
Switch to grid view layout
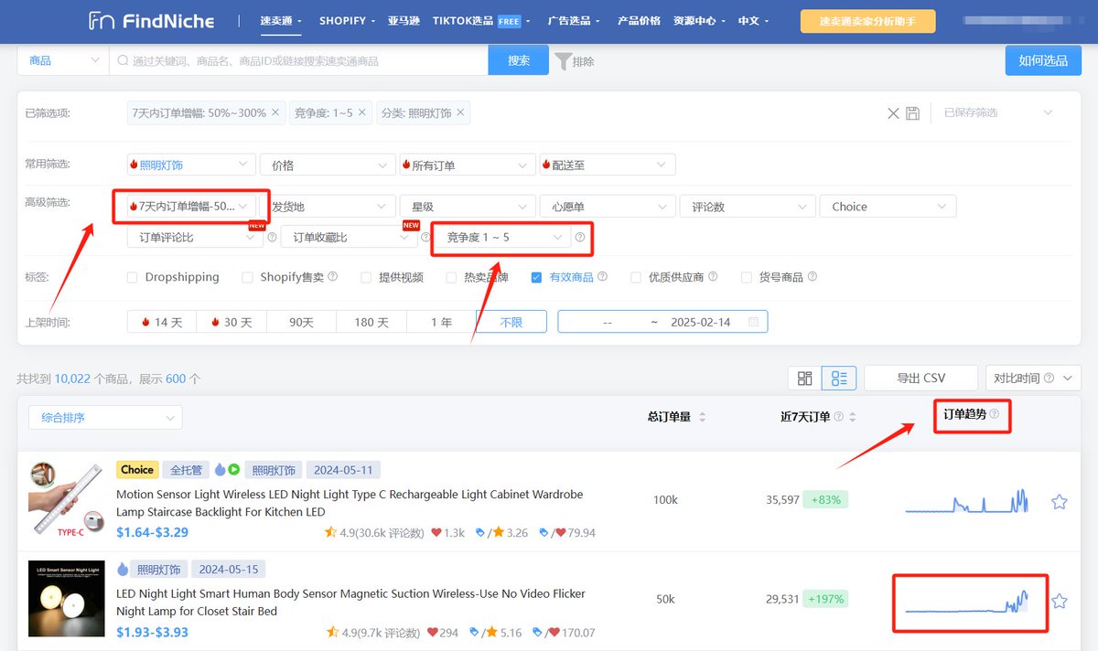click(x=804, y=378)
